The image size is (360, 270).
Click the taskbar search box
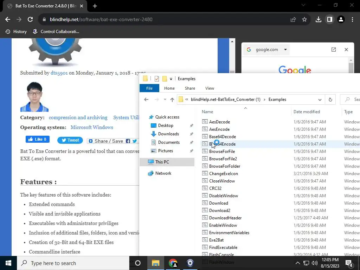point(73,263)
